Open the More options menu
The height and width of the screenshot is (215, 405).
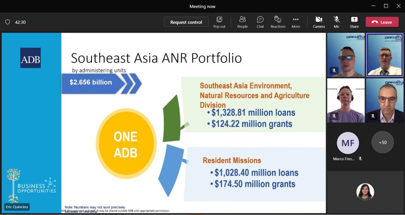[x=296, y=22]
